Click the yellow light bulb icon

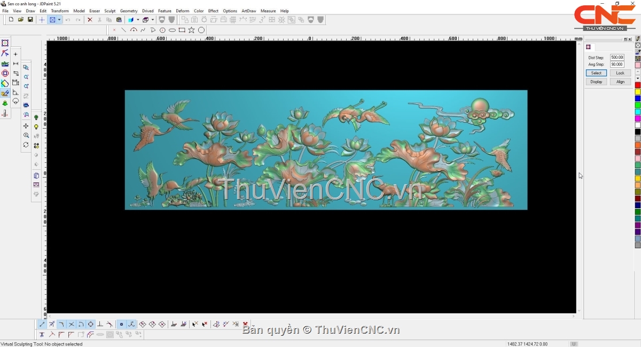(x=36, y=127)
